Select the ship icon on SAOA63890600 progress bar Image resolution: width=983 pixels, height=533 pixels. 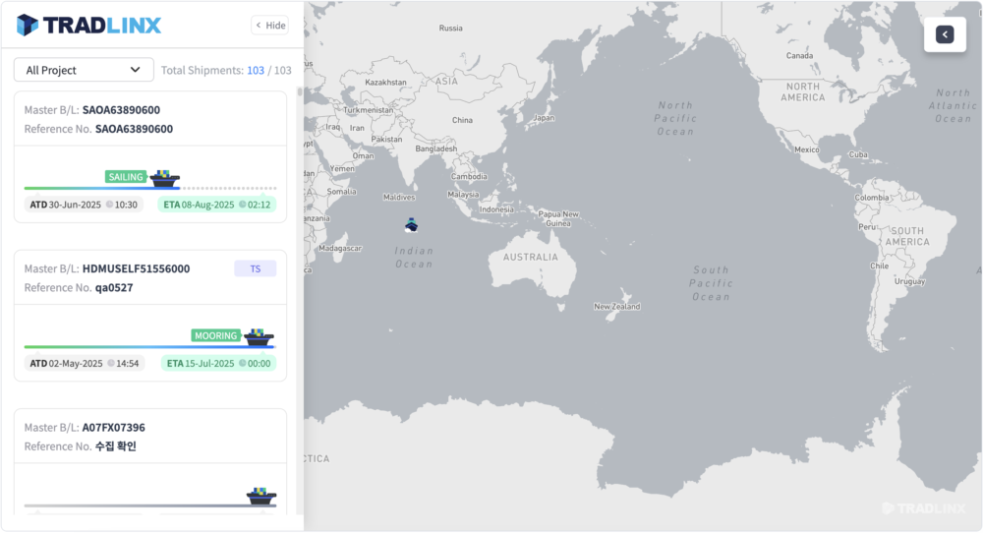click(x=164, y=179)
